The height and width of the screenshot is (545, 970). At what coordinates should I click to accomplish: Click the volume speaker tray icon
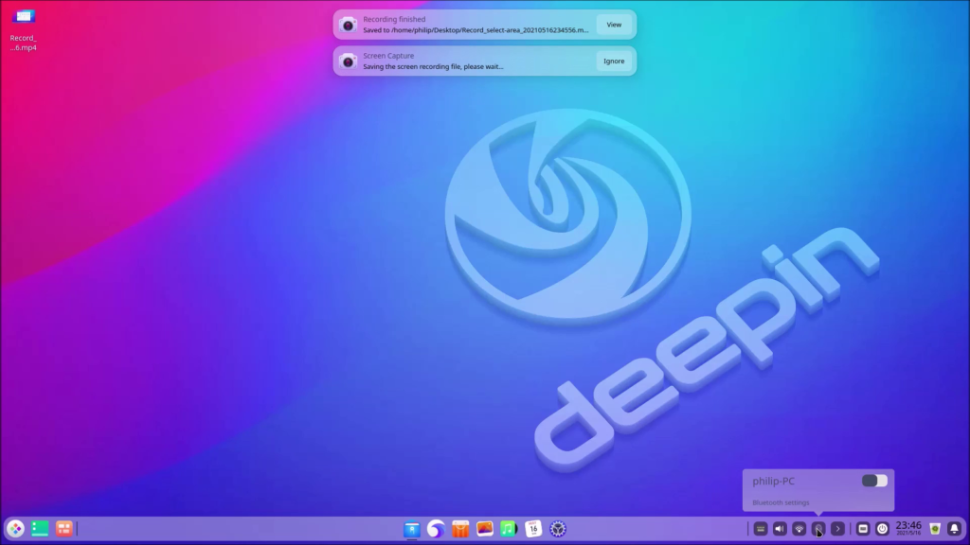(780, 529)
